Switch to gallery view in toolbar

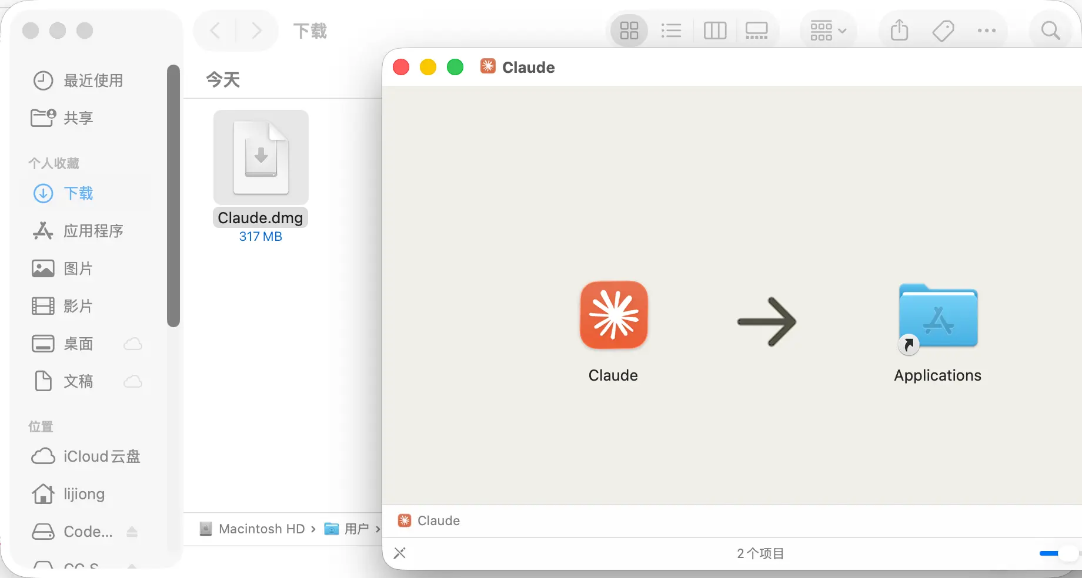tap(756, 31)
